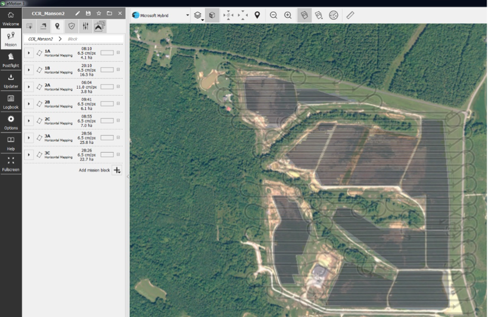Open the Welcome page in the sidebar
Viewport: 488px width, 317px height.
[x=11, y=18]
